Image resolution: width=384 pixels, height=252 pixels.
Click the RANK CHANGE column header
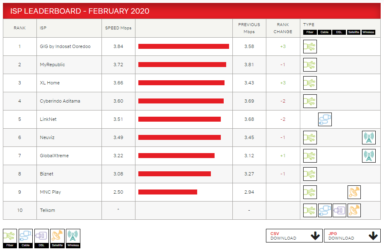click(x=283, y=28)
